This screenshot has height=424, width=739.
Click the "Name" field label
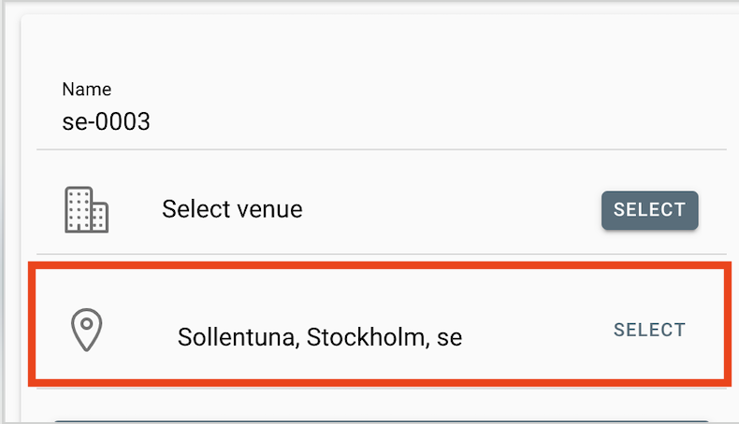click(86, 90)
